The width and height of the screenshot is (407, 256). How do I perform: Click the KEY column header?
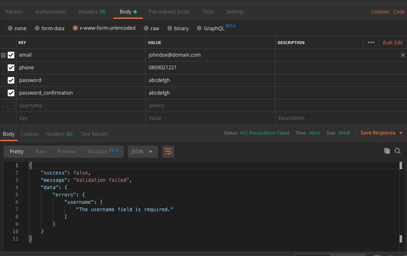22,42
